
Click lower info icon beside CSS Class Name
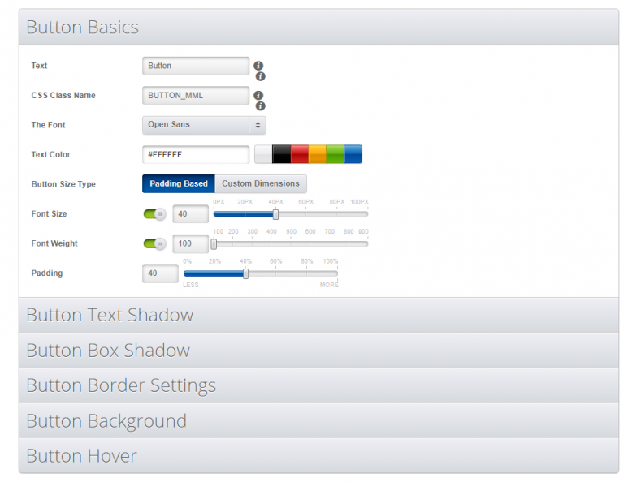pos(261,105)
